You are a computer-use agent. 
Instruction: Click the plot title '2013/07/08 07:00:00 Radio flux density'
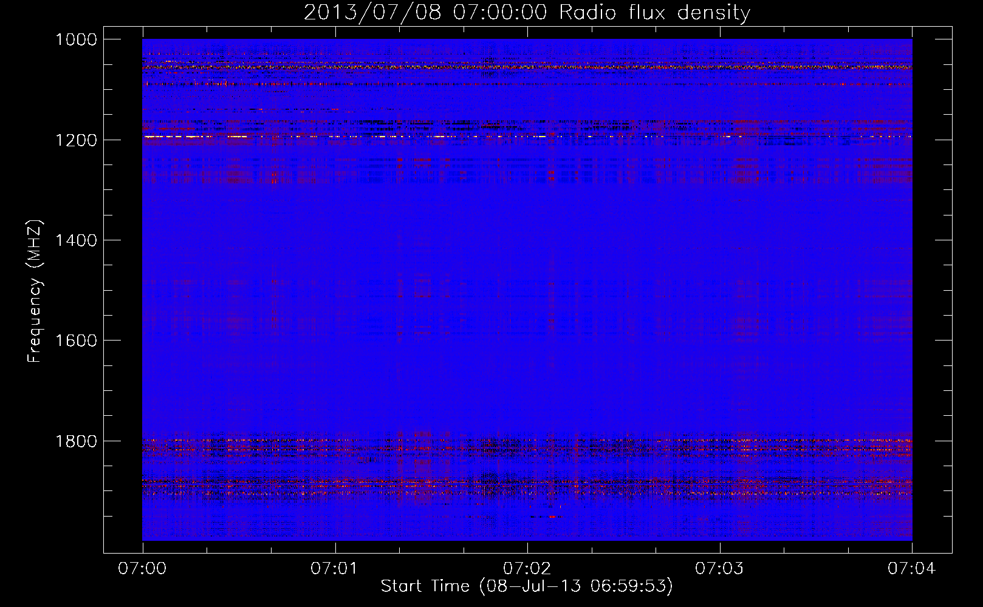(x=527, y=13)
